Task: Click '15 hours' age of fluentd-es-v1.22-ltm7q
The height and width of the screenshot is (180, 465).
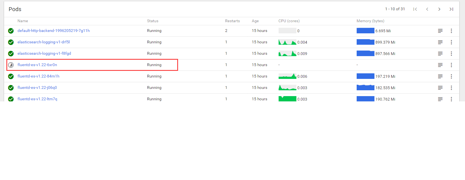Action: pos(259,99)
